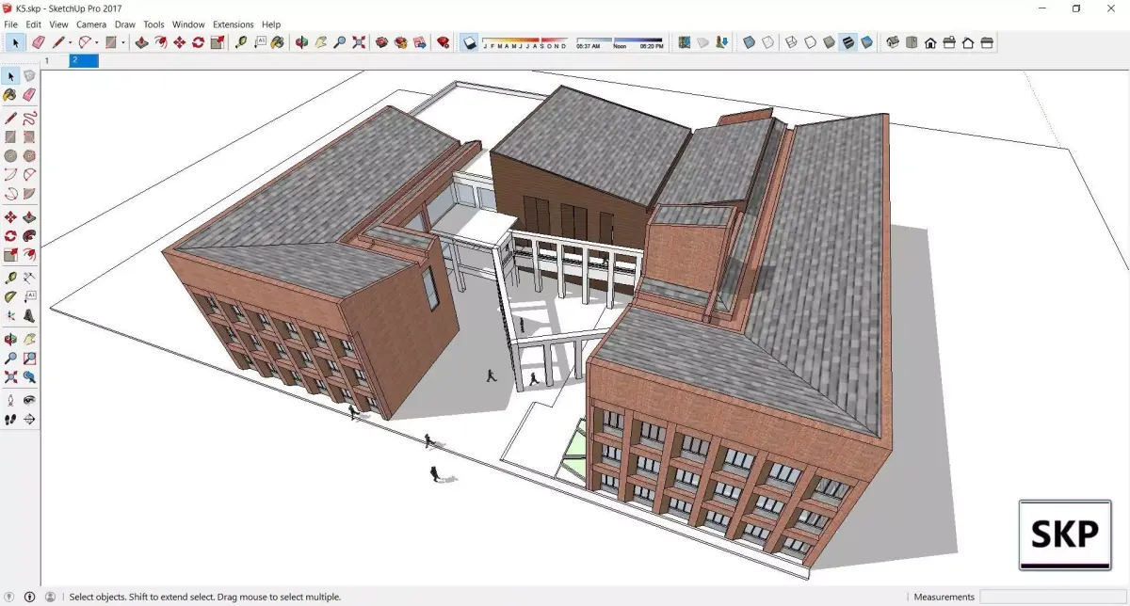Click the Photo Textures icon

(x=721, y=42)
